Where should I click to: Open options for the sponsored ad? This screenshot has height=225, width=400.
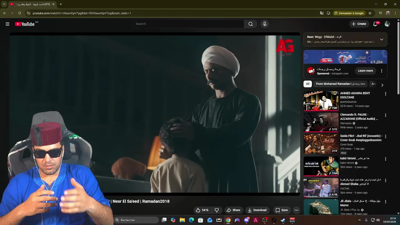[x=382, y=71]
